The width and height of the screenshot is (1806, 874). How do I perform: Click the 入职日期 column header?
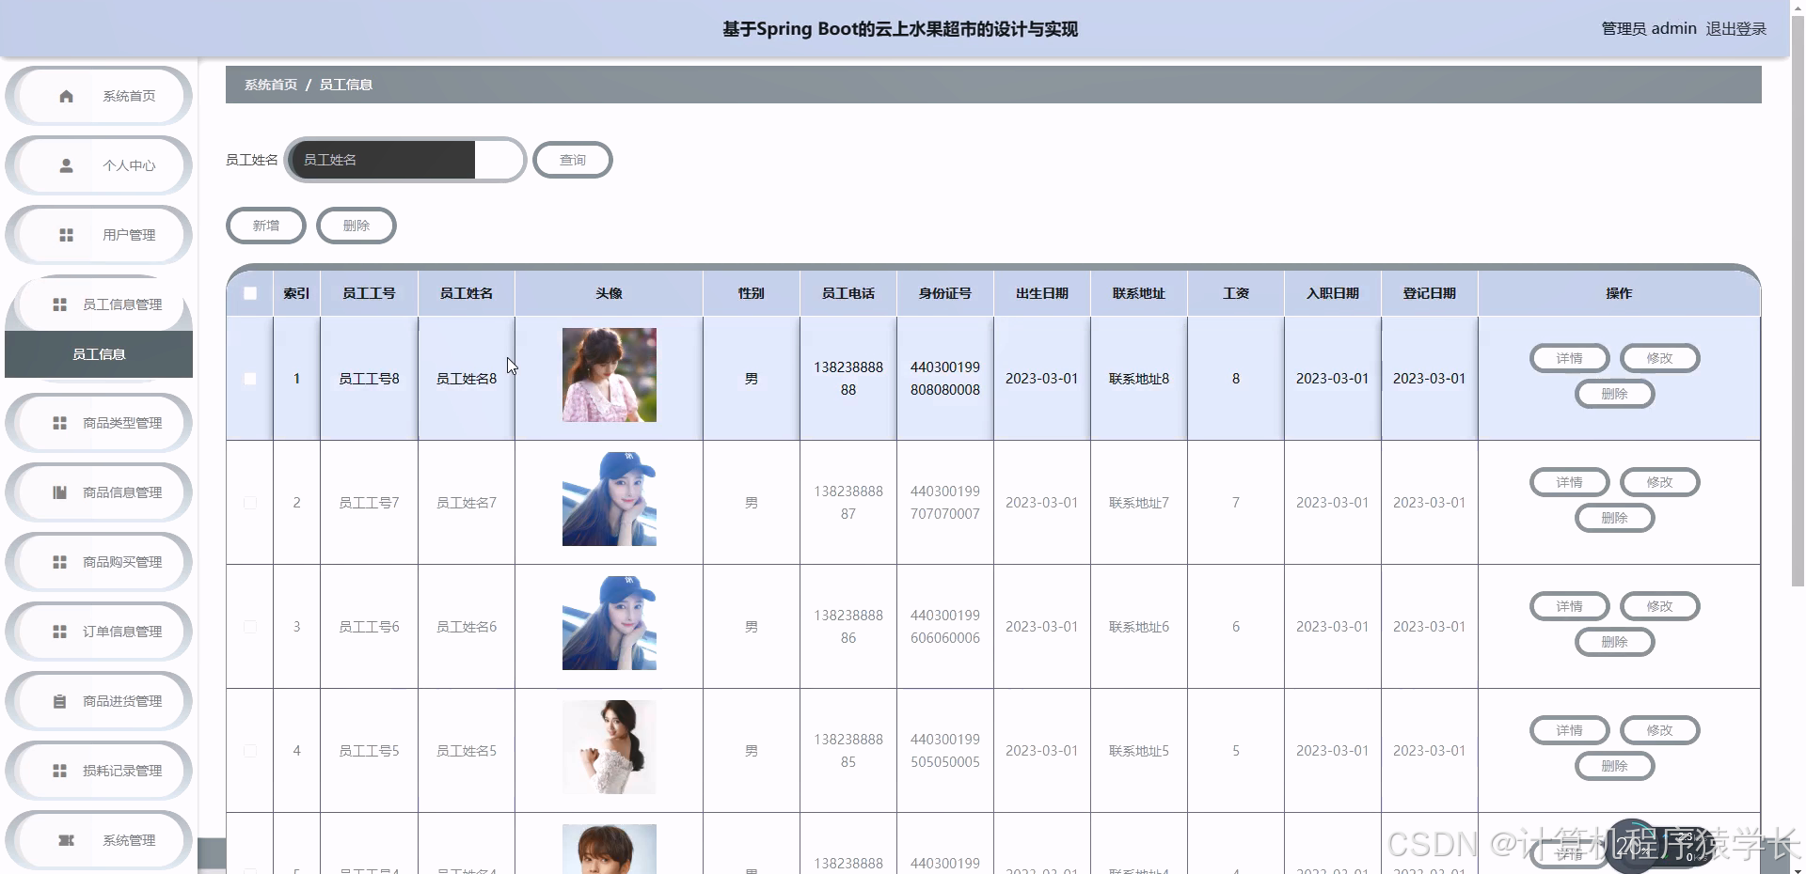pos(1333,293)
